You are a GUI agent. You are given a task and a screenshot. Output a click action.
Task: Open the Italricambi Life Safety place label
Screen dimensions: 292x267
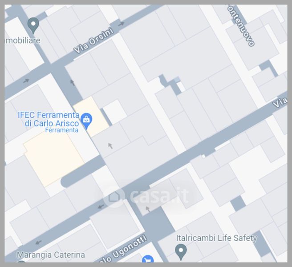coord(217,238)
